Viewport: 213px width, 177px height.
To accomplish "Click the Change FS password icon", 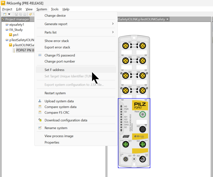I will pyautogui.click(x=40, y=55).
